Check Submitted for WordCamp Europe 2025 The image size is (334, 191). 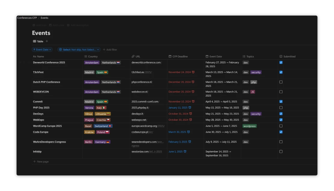(281, 126)
